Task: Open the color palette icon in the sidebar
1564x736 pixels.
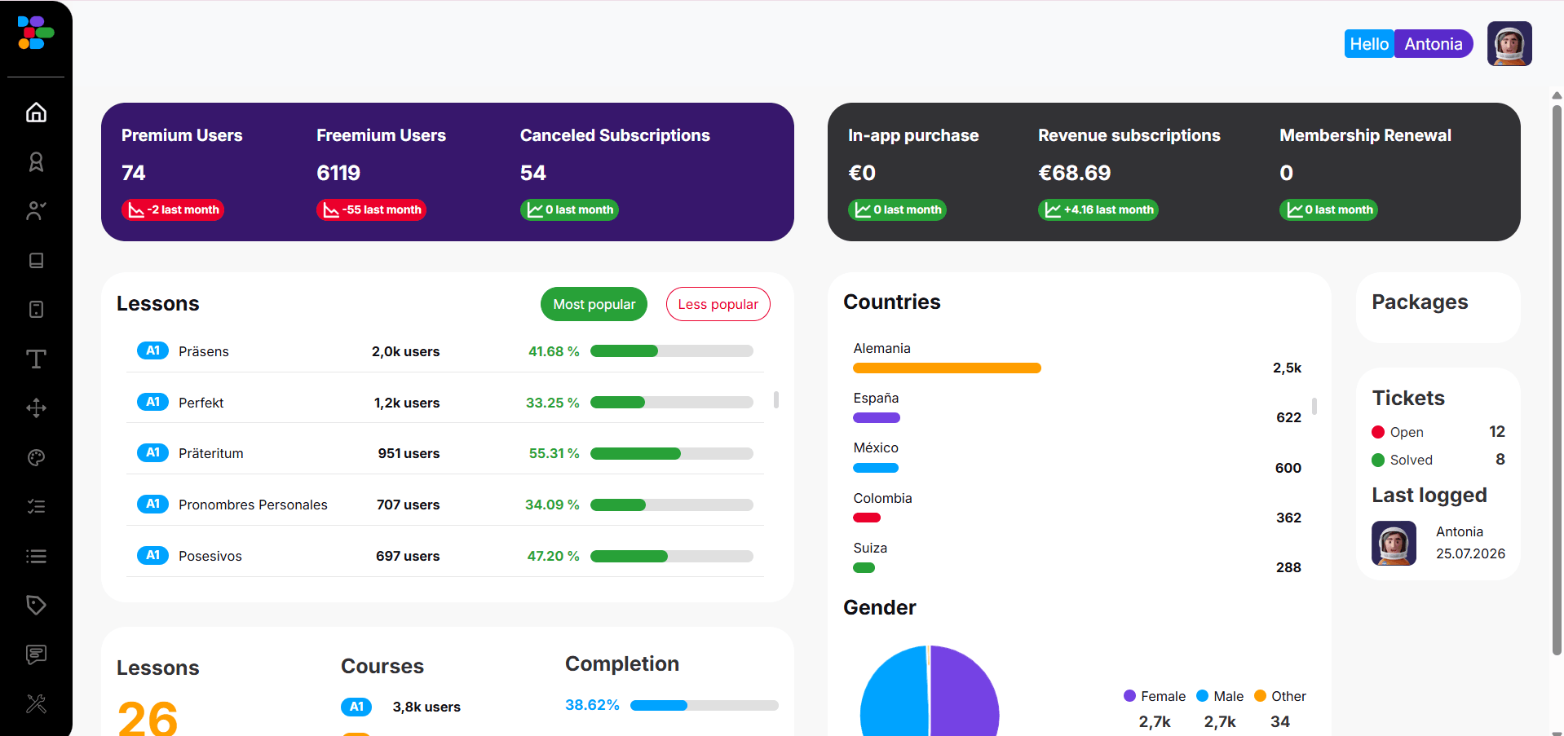Action: tap(36, 457)
